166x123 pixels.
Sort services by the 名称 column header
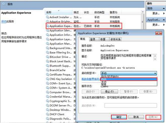click(49, 12)
